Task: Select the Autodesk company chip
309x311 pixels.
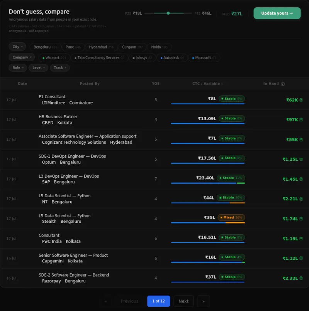Action: click(172, 58)
